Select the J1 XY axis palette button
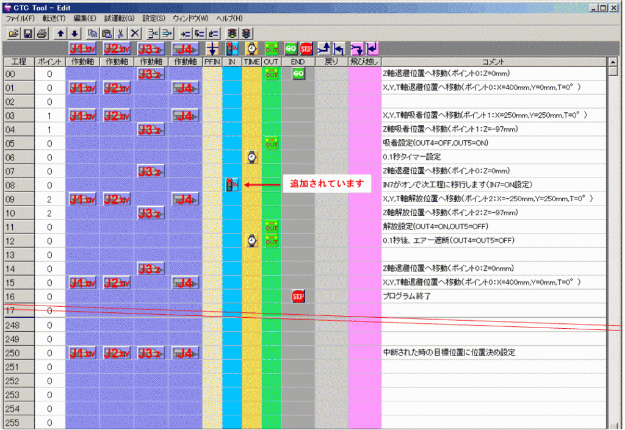 (82, 49)
